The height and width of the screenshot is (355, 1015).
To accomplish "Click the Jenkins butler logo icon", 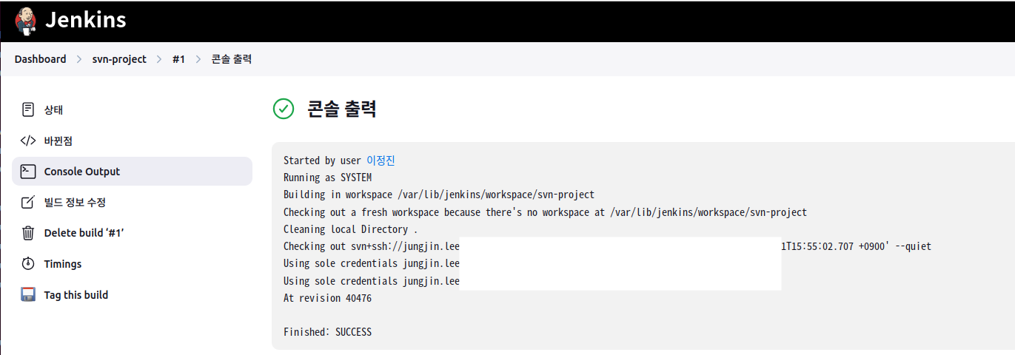I will 26,21.
